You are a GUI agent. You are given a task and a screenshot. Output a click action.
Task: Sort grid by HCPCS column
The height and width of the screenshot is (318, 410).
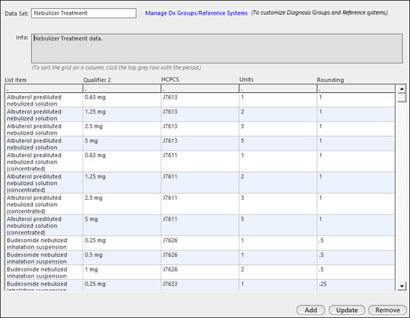click(200, 89)
